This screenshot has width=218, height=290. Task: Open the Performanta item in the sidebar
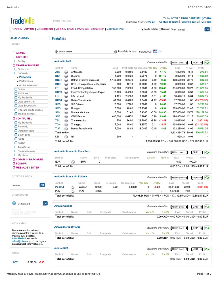[26, 81]
